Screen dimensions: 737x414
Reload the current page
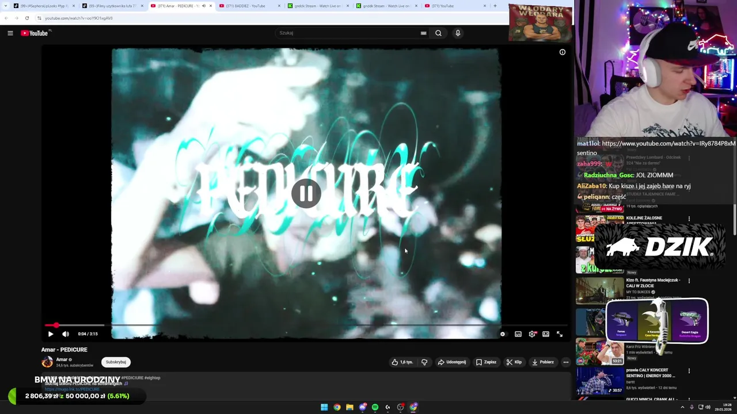[27, 18]
